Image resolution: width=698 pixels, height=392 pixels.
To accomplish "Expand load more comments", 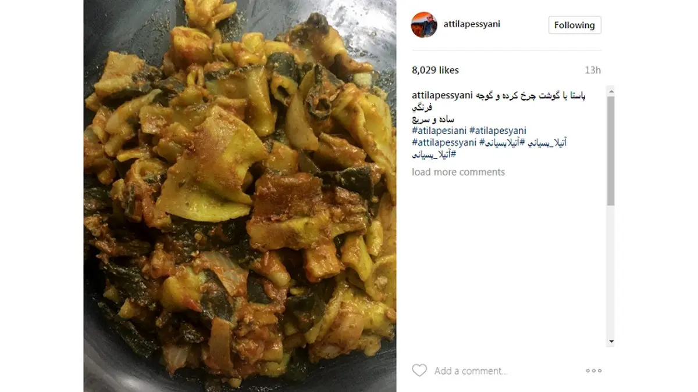I will [x=458, y=172].
